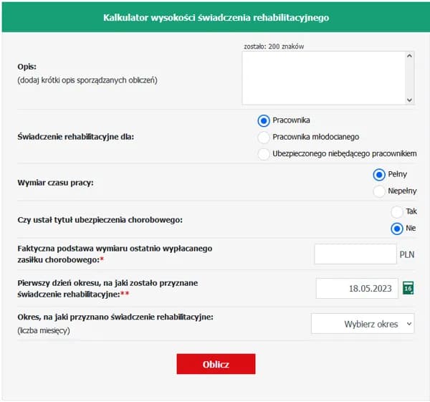Click the green calculator title header
This screenshot has height=402, width=430.
[216, 17]
